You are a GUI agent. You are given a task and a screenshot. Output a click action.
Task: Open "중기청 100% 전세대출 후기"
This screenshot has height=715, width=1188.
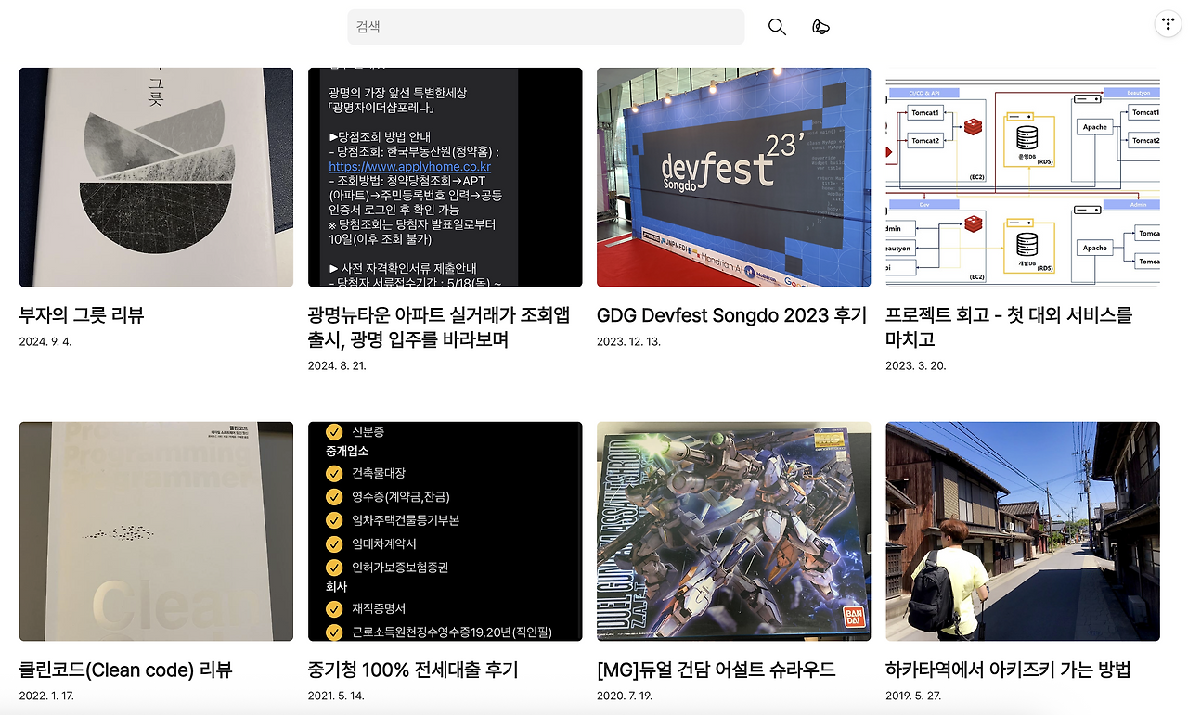click(414, 670)
